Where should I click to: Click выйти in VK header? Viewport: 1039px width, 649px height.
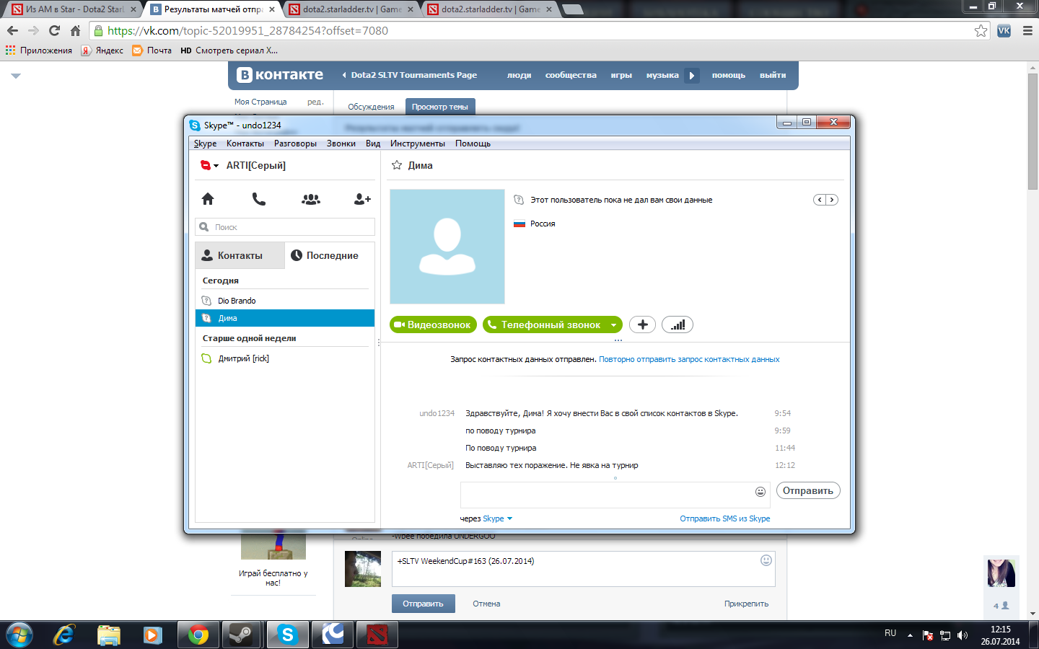772,75
